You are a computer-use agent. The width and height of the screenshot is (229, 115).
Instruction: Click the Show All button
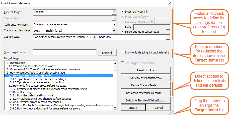click(x=107, y=53)
